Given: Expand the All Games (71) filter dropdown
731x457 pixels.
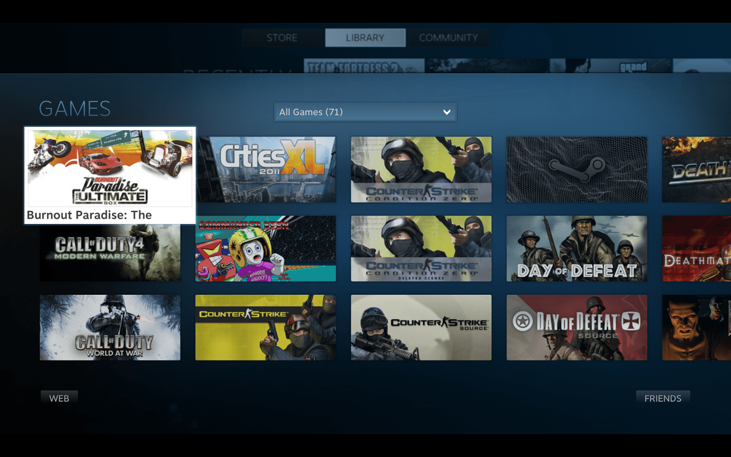Looking at the screenshot, I should [365, 112].
